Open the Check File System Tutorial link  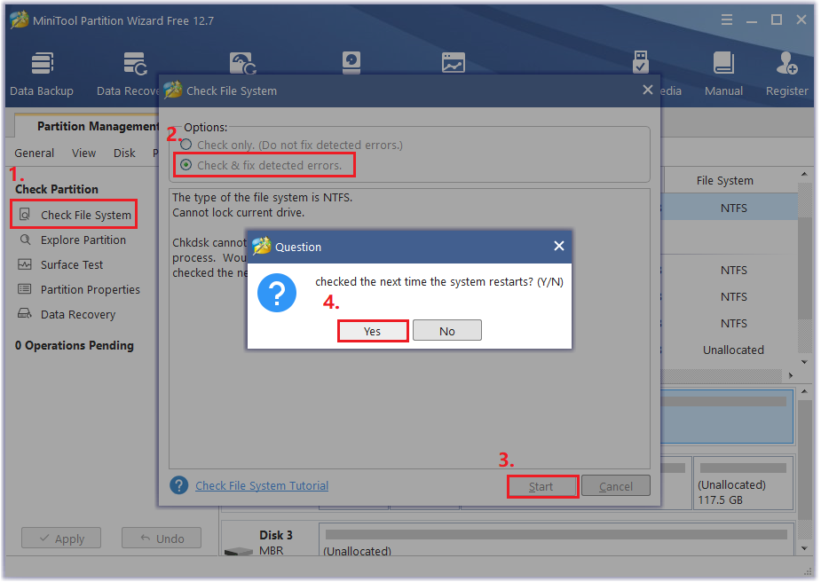(262, 485)
